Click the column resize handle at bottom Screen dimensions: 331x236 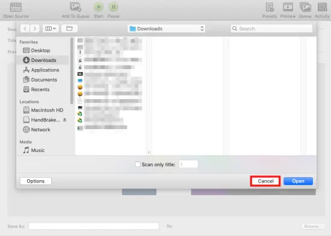click(x=149, y=152)
